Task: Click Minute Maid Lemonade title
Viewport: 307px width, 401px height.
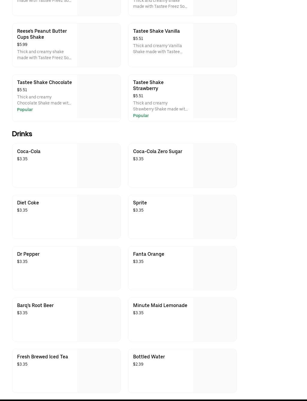Action: [x=160, y=305]
